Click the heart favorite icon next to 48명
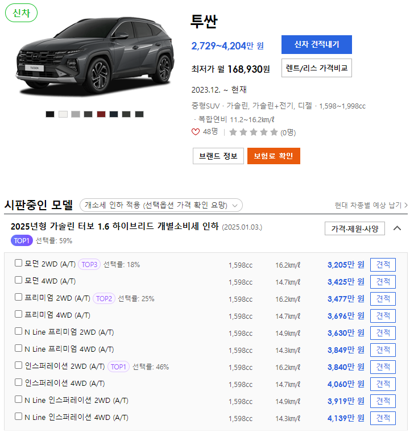 click(196, 132)
